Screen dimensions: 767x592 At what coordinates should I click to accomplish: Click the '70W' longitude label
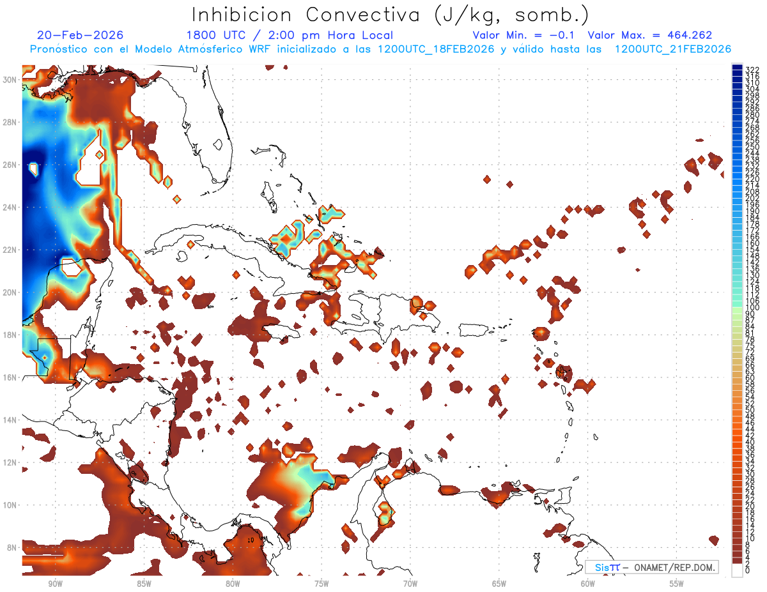[x=410, y=584]
